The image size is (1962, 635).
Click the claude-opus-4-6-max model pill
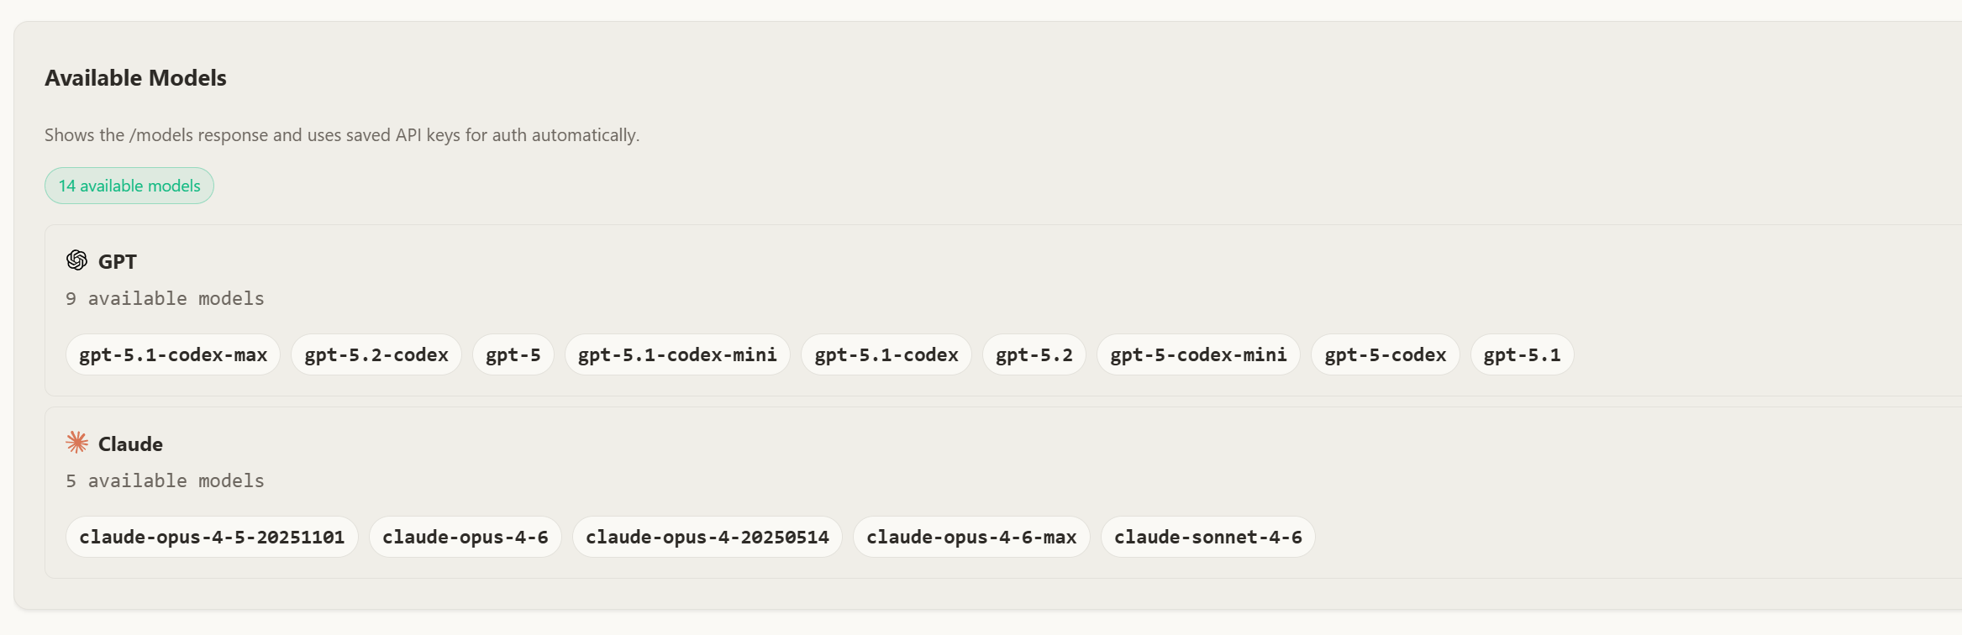pyautogui.click(x=971, y=537)
